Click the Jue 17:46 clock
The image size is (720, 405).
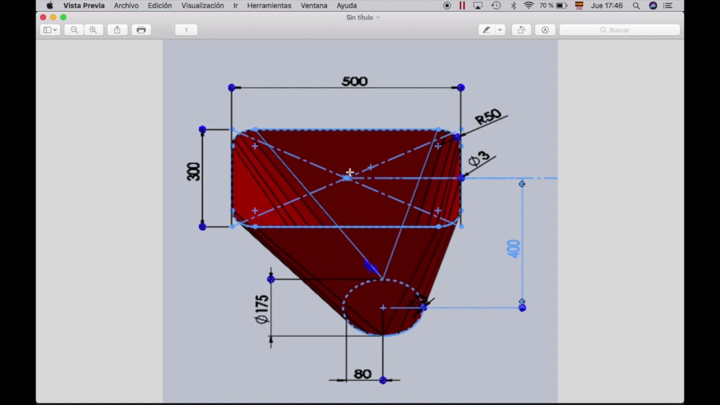(x=606, y=6)
